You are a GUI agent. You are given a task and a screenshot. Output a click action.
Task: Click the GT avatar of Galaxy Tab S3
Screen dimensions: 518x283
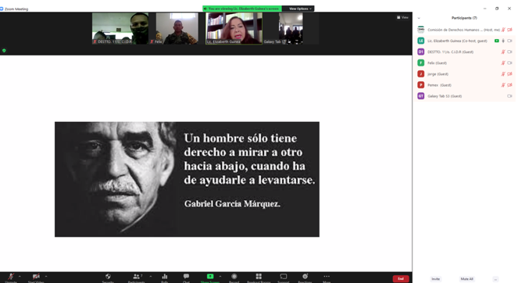coord(421,96)
